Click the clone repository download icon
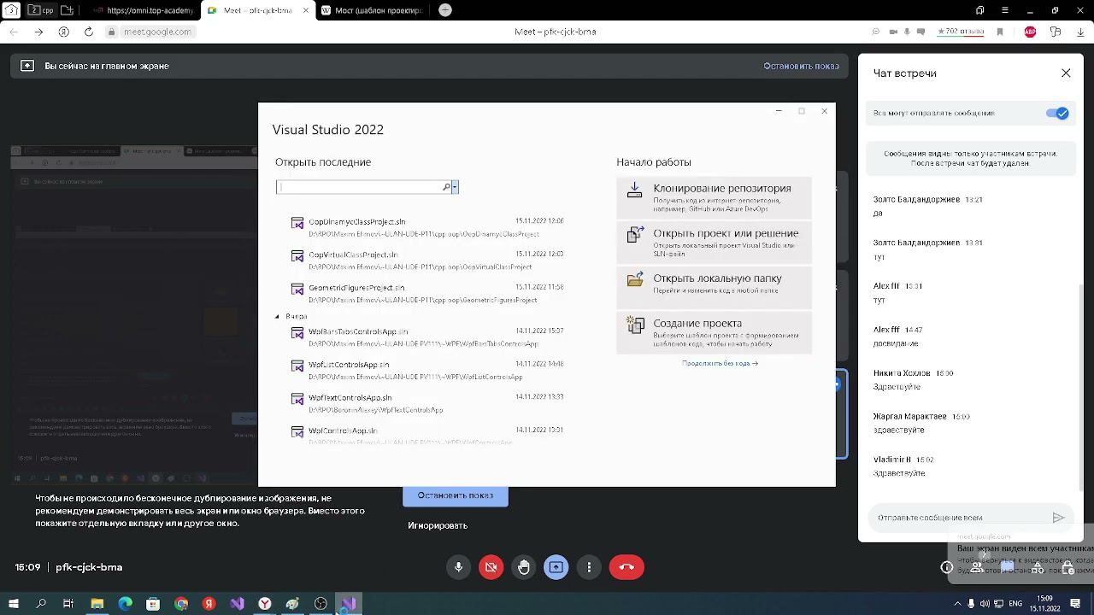This screenshot has width=1094, height=615. coord(634,190)
